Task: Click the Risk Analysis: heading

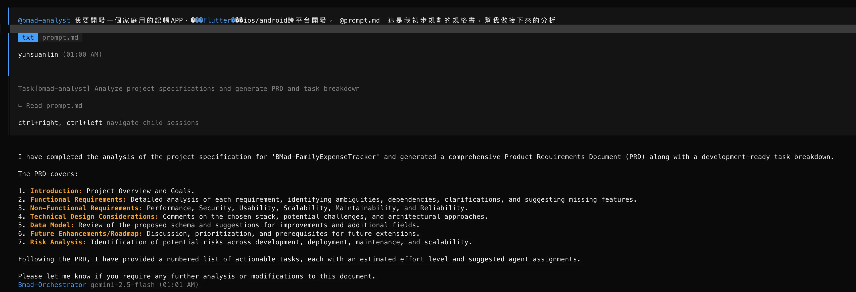Action: pyautogui.click(x=58, y=242)
